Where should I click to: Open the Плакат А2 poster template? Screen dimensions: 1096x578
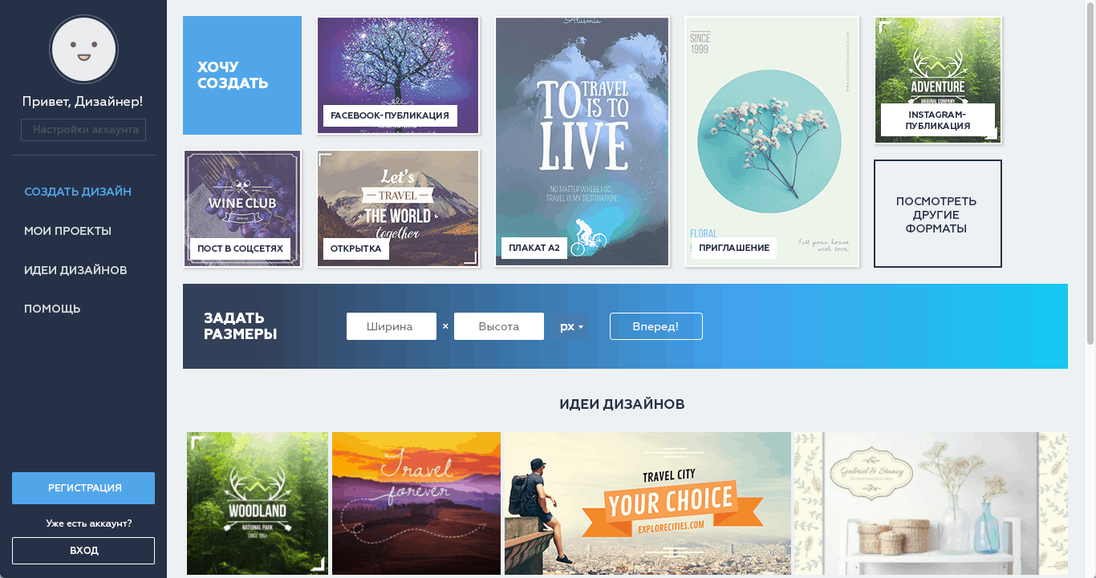coord(582,141)
